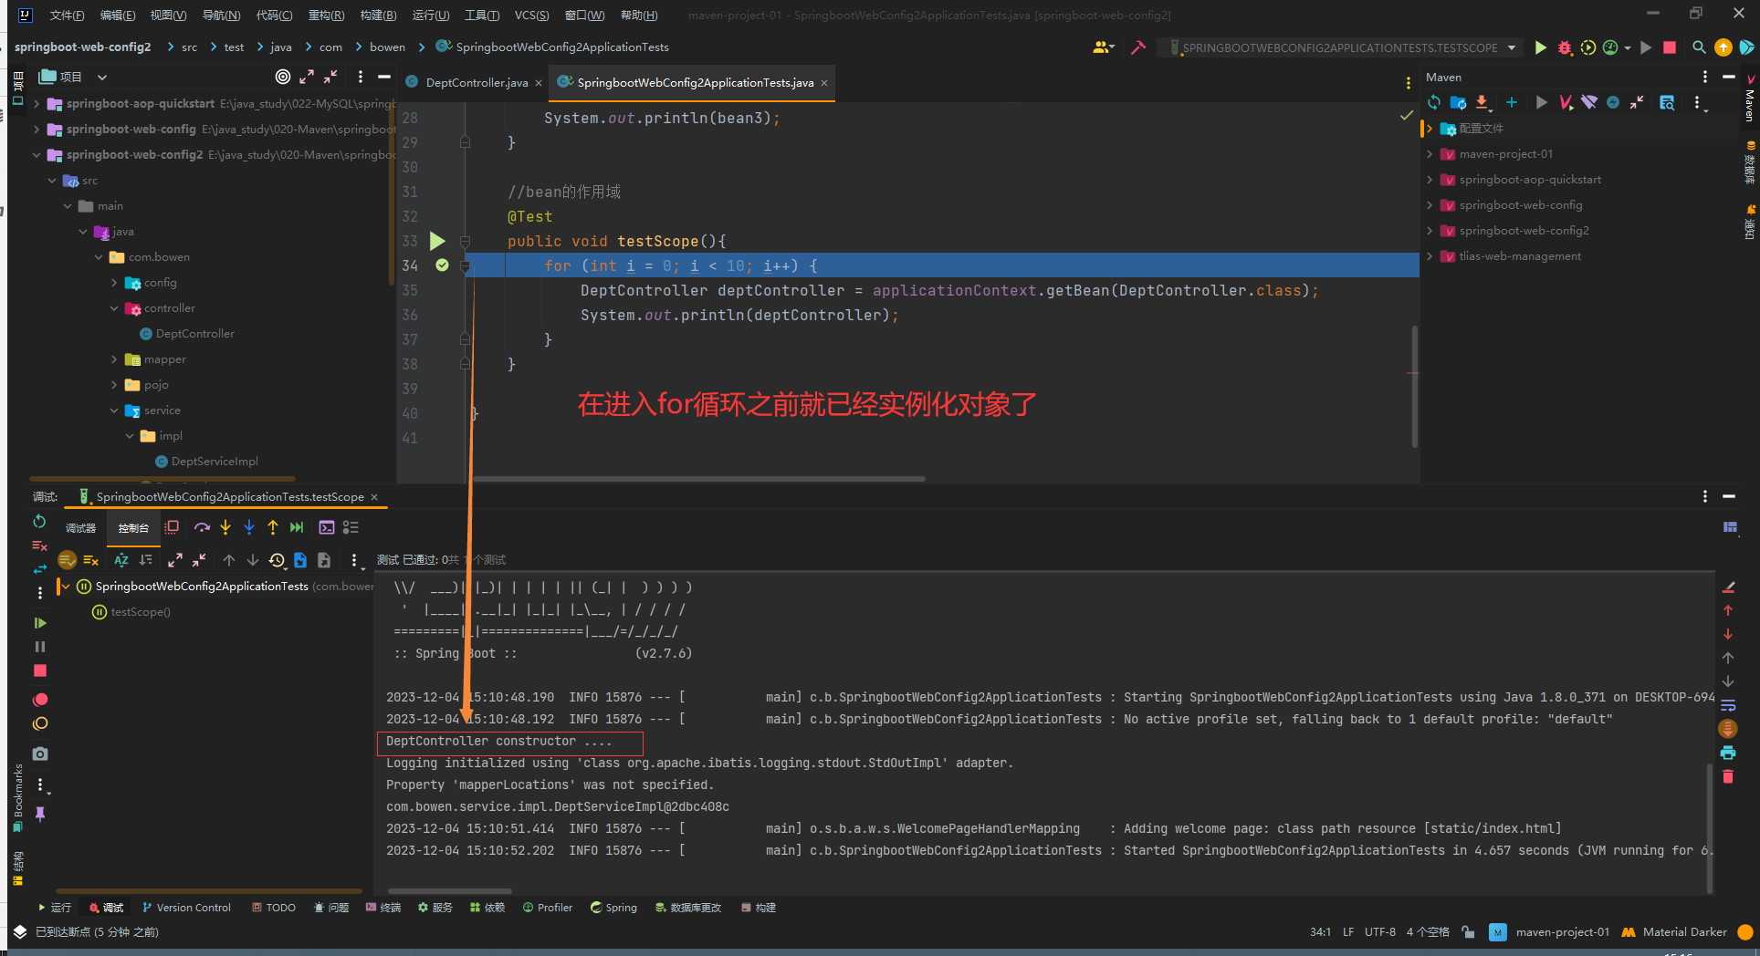Toggle sort tests by duration

pos(145,560)
